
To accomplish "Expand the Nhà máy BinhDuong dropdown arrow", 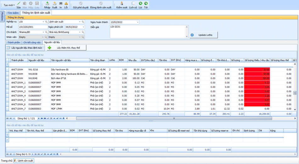I will click(80, 32).
